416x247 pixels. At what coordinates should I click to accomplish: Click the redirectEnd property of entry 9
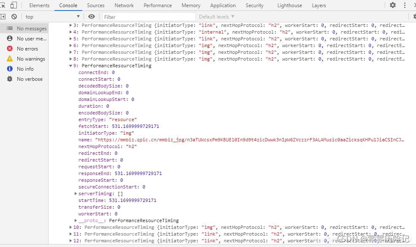(94, 153)
